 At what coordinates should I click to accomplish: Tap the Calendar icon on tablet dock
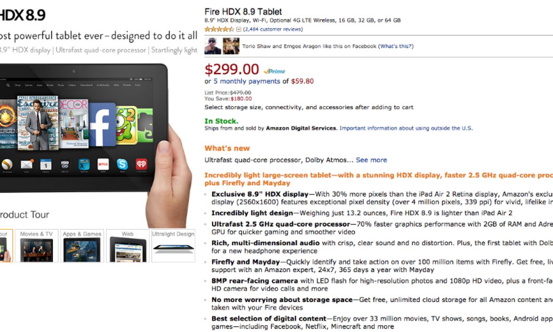point(46,164)
